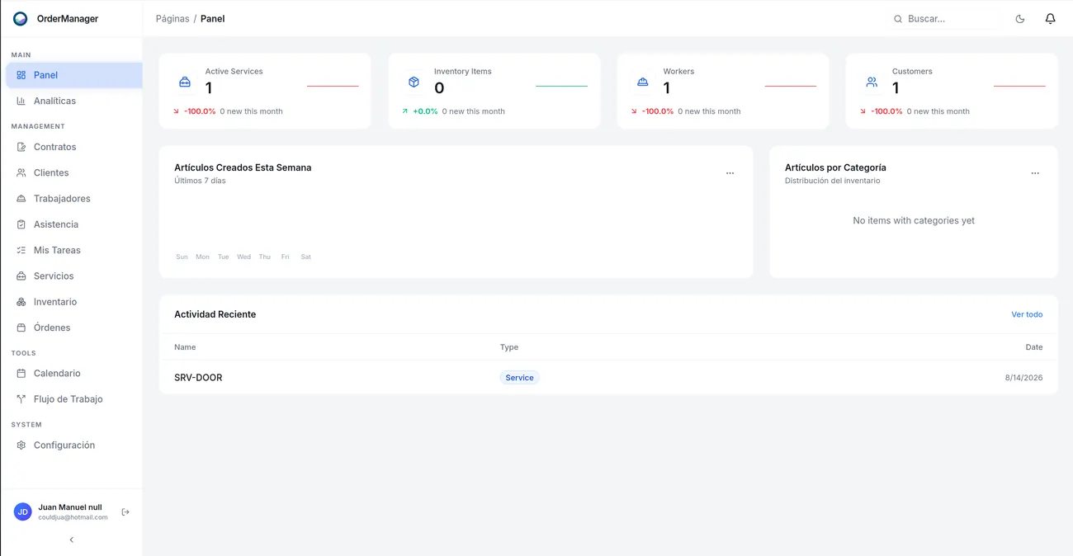Open the Contratos page
Viewport: 1073px width, 556px height.
pos(74,147)
